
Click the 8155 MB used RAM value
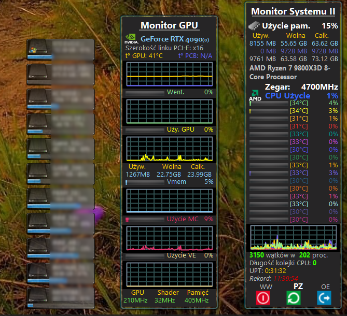click(x=262, y=44)
